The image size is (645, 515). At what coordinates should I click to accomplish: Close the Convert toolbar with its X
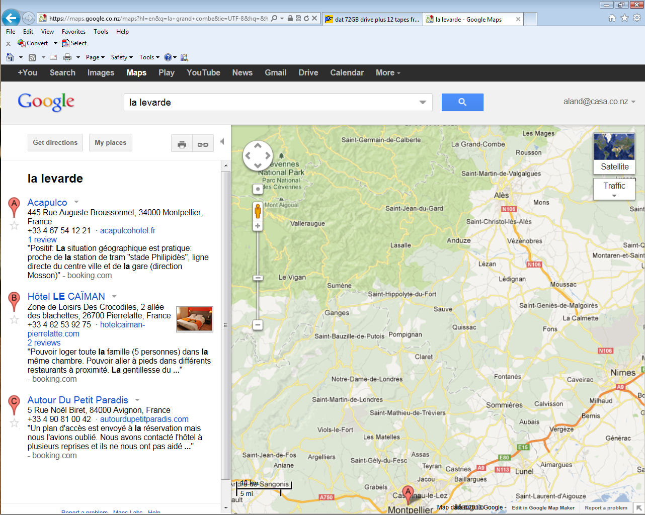pyautogui.click(x=8, y=44)
